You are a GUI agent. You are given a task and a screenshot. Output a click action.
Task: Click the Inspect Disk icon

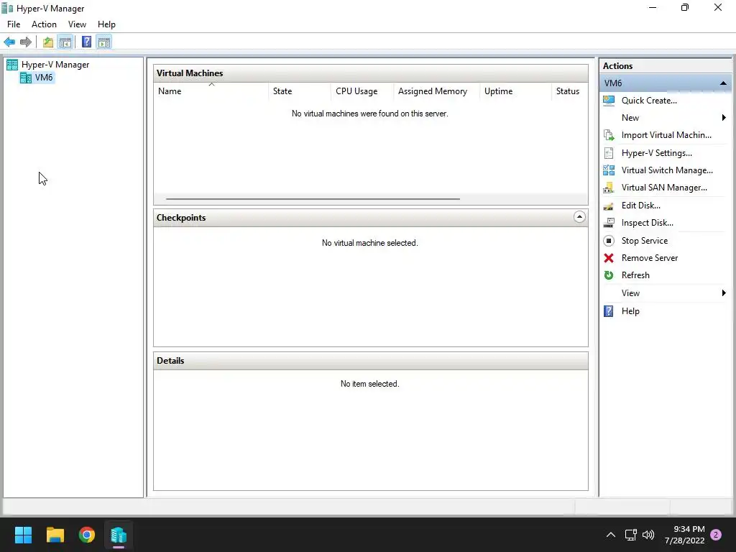pyautogui.click(x=609, y=223)
